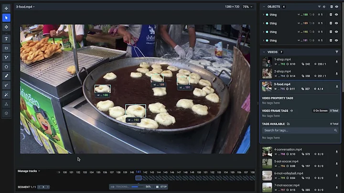Select the keypoints skeleton tool
Screen dimensions: 344x193
[6, 39]
